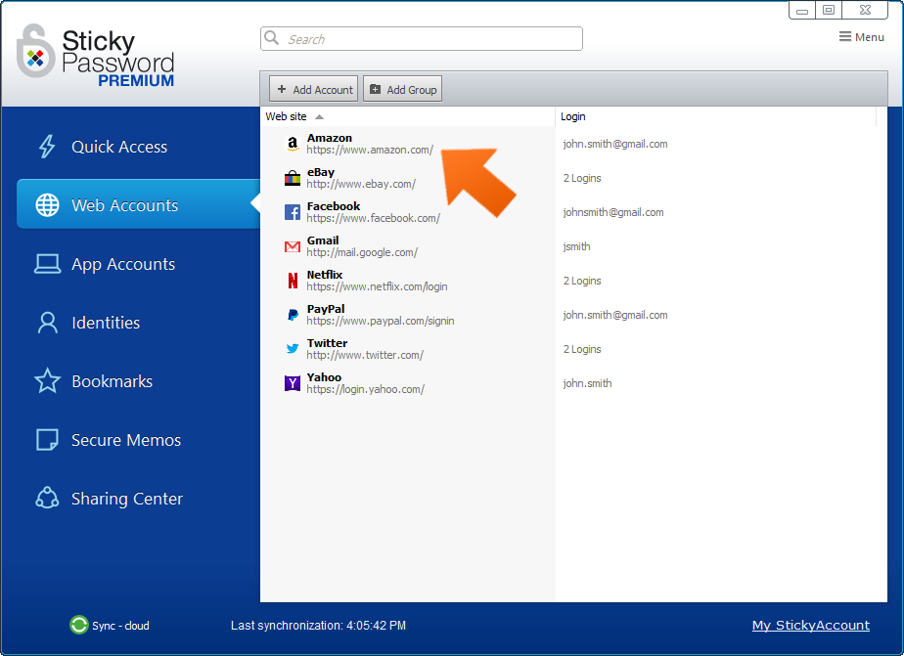Select the Yahoo account name

324,377
